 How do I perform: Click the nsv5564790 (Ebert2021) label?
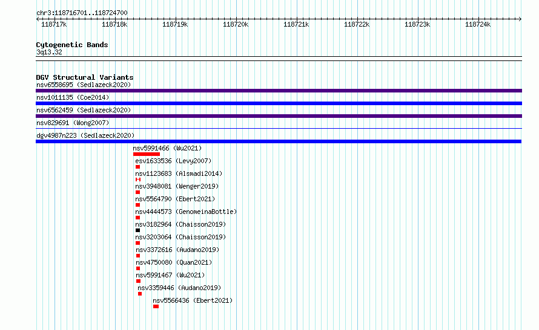(175, 199)
